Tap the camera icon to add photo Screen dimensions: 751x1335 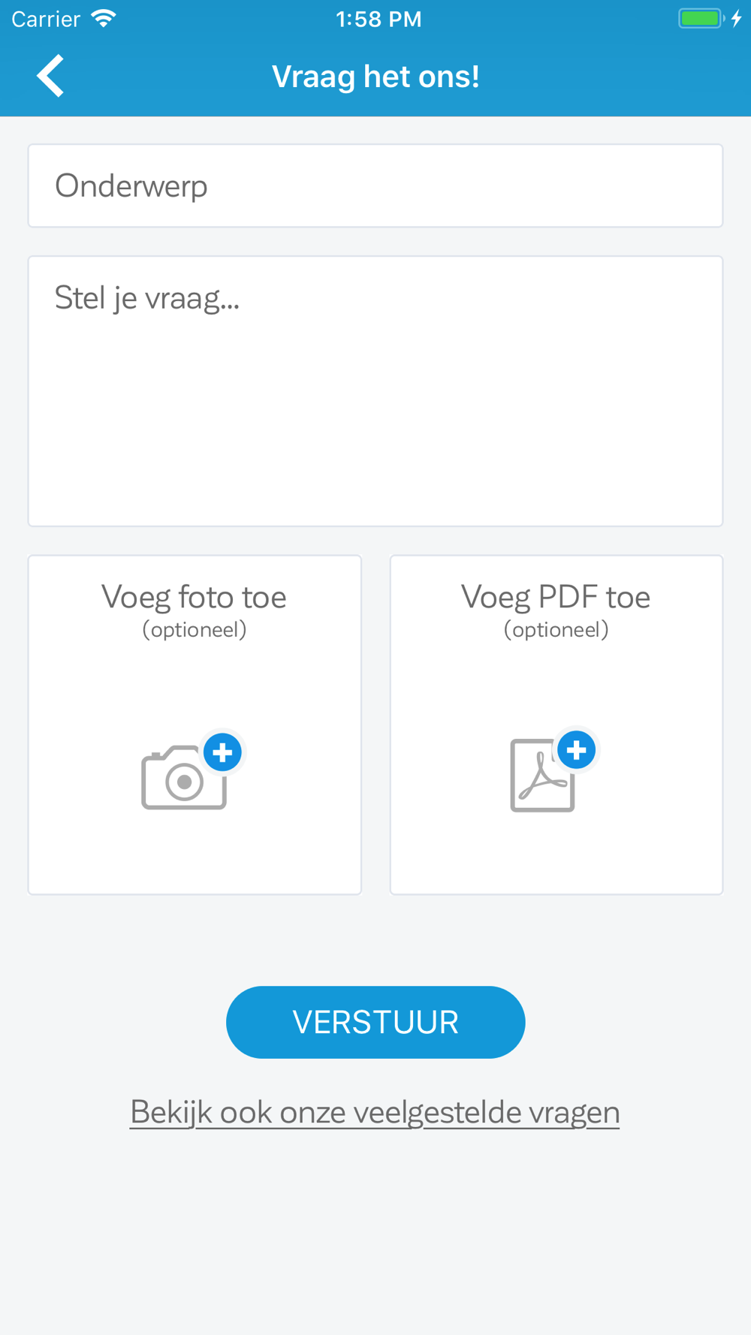(182, 779)
